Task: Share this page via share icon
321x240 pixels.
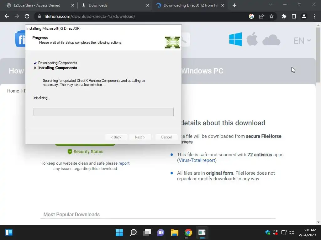Action: pyautogui.click(x=261, y=16)
